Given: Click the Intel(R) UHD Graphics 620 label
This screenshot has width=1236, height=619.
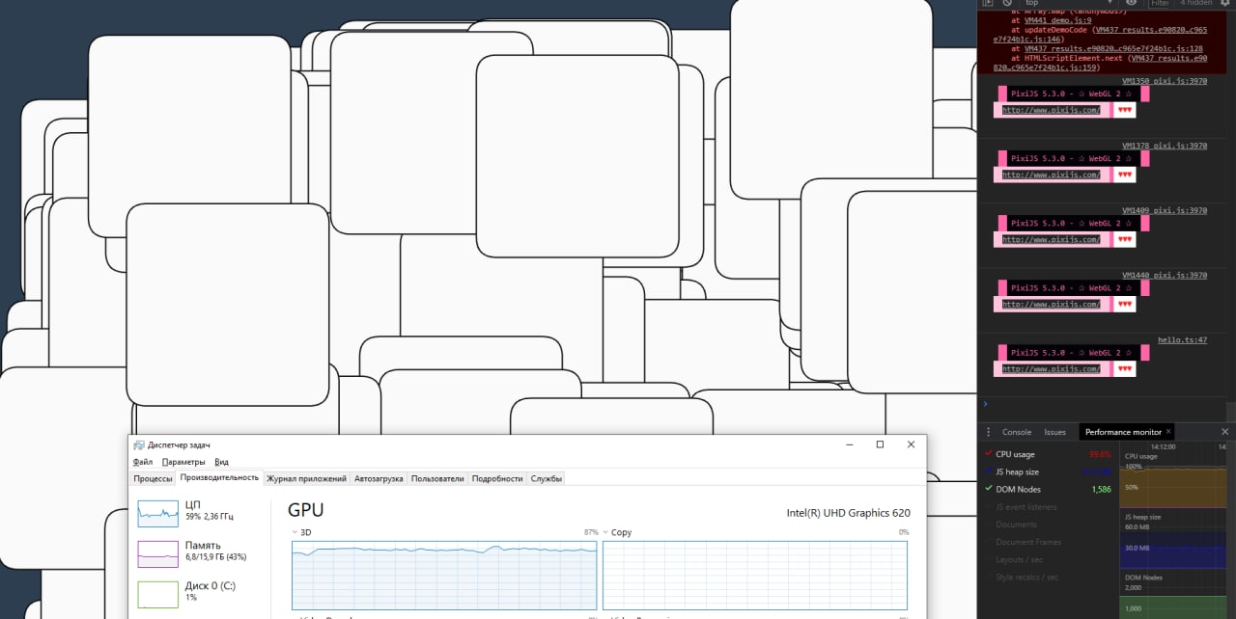Looking at the screenshot, I should click(x=848, y=513).
